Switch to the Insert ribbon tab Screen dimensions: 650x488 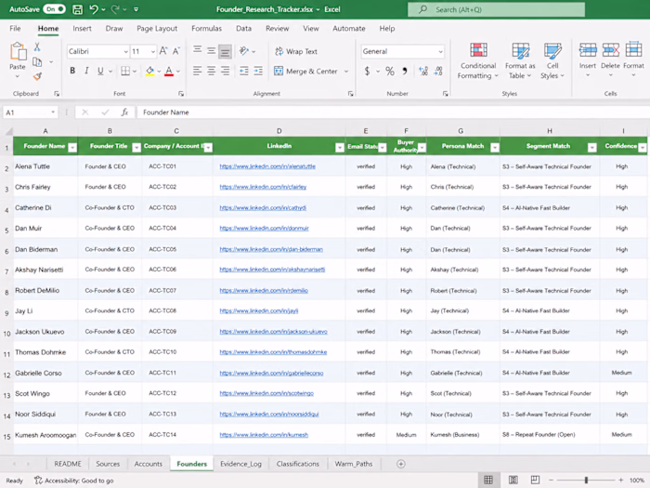point(82,28)
